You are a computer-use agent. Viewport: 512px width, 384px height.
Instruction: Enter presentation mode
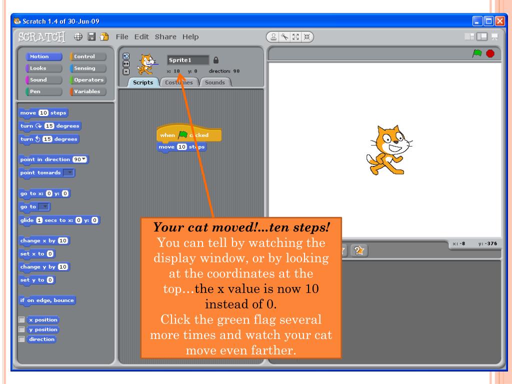click(x=494, y=36)
